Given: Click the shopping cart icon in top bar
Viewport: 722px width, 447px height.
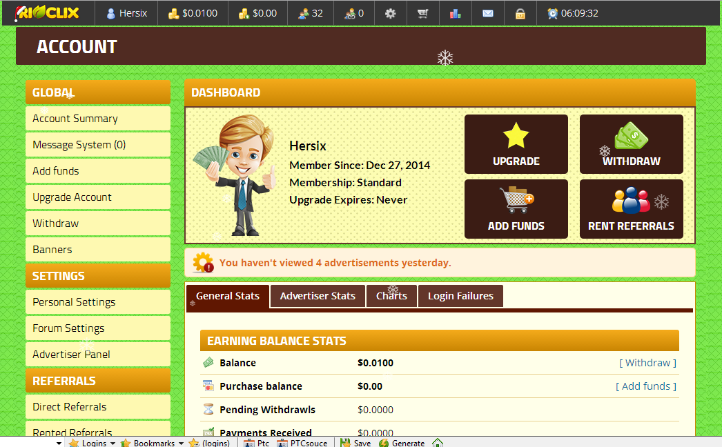Looking at the screenshot, I should coord(422,13).
